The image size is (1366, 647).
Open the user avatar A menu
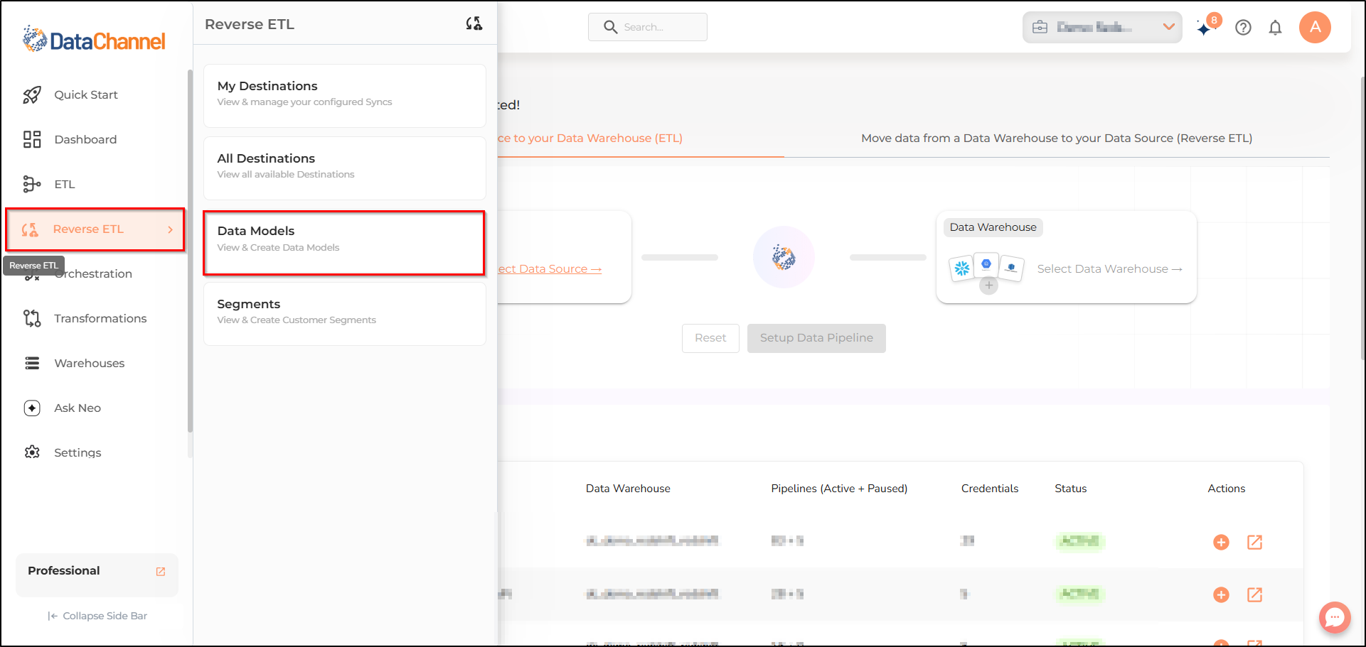tap(1315, 27)
